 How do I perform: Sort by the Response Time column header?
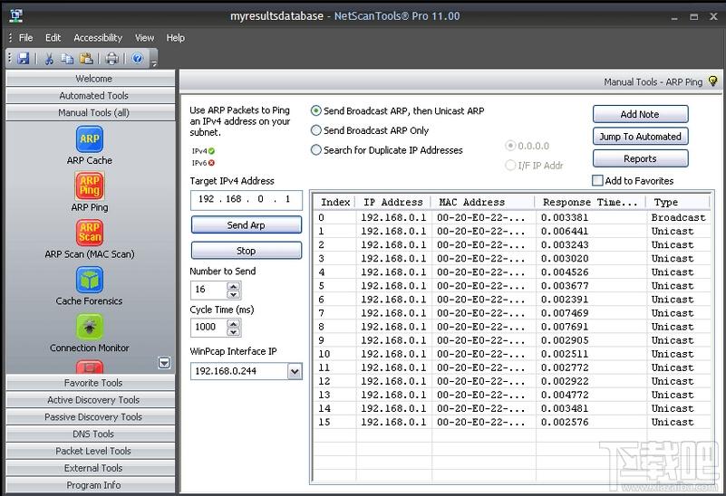pyautogui.click(x=591, y=202)
